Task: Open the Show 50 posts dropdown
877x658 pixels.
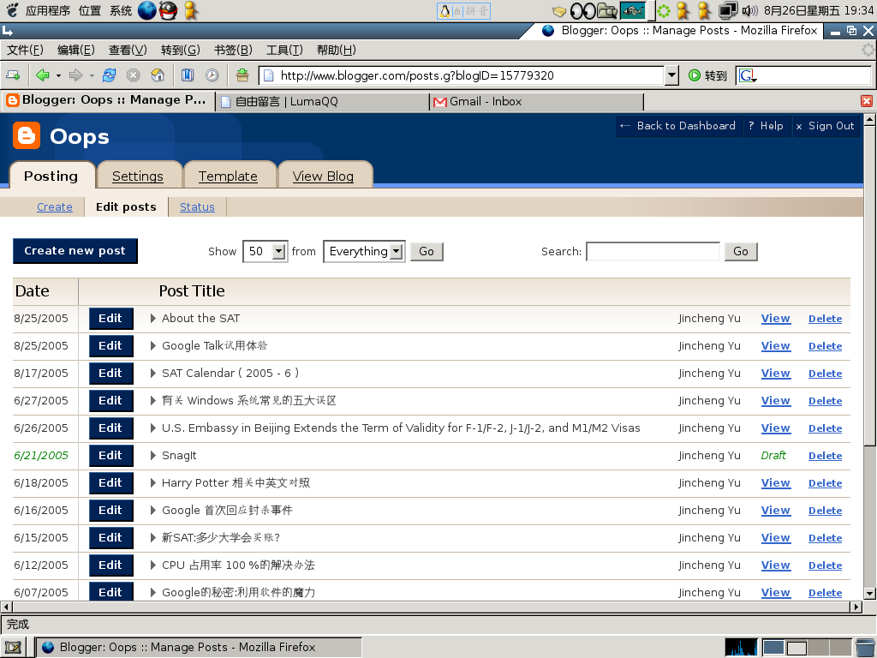Action: (x=278, y=251)
